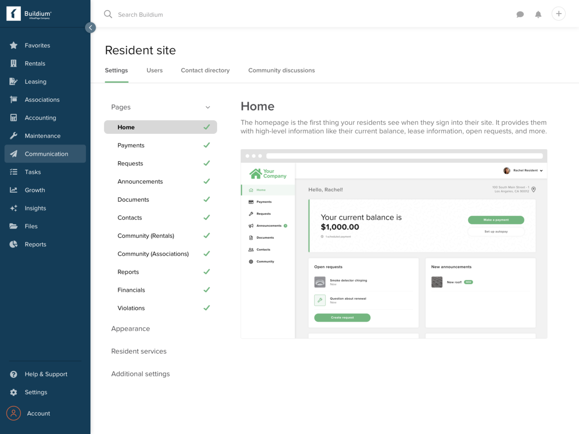Screen dimensions: 579x434
Task: Collapse the Pages list
Action: [208, 107]
